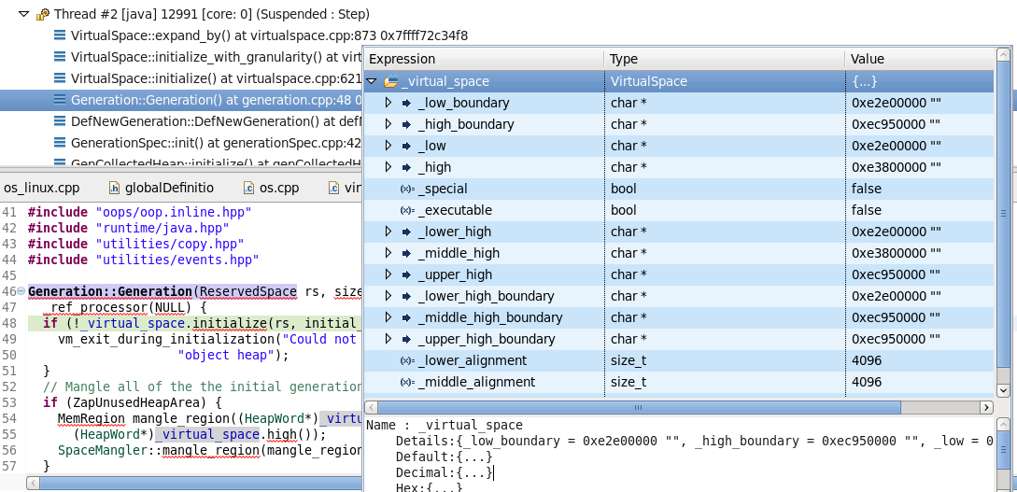
Task: Click the pointer arrow icon for _middle_high
Action: pyautogui.click(x=406, y=253)
